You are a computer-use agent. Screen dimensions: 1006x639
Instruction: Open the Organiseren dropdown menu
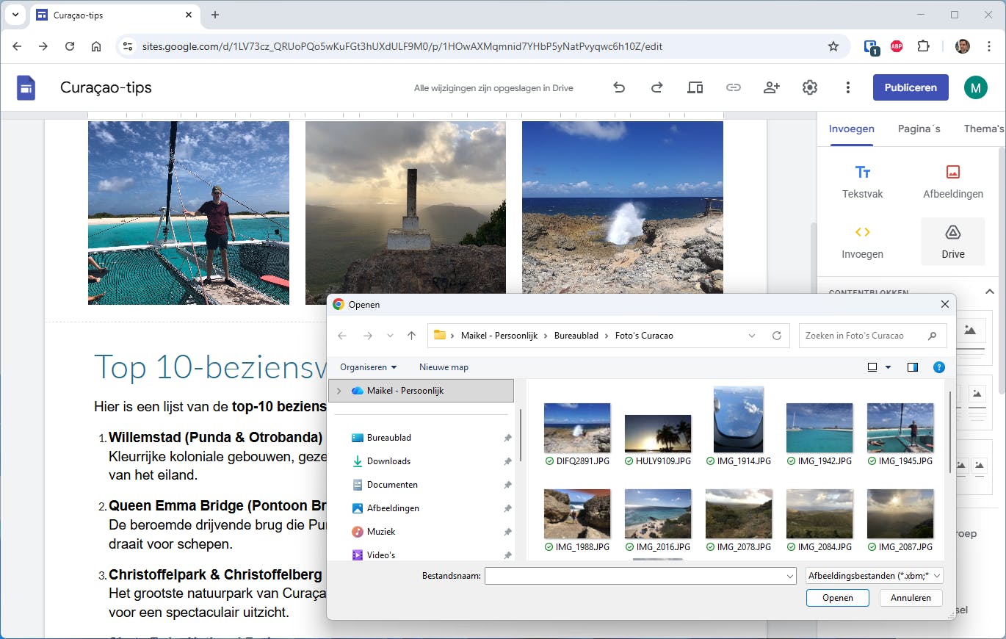coord(368,367)
